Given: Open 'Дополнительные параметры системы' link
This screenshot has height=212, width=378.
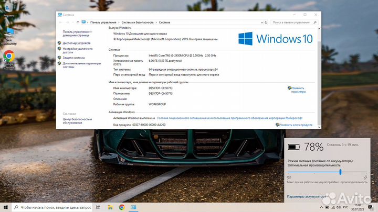Looking at the screenshot, I should coord(82,65).
